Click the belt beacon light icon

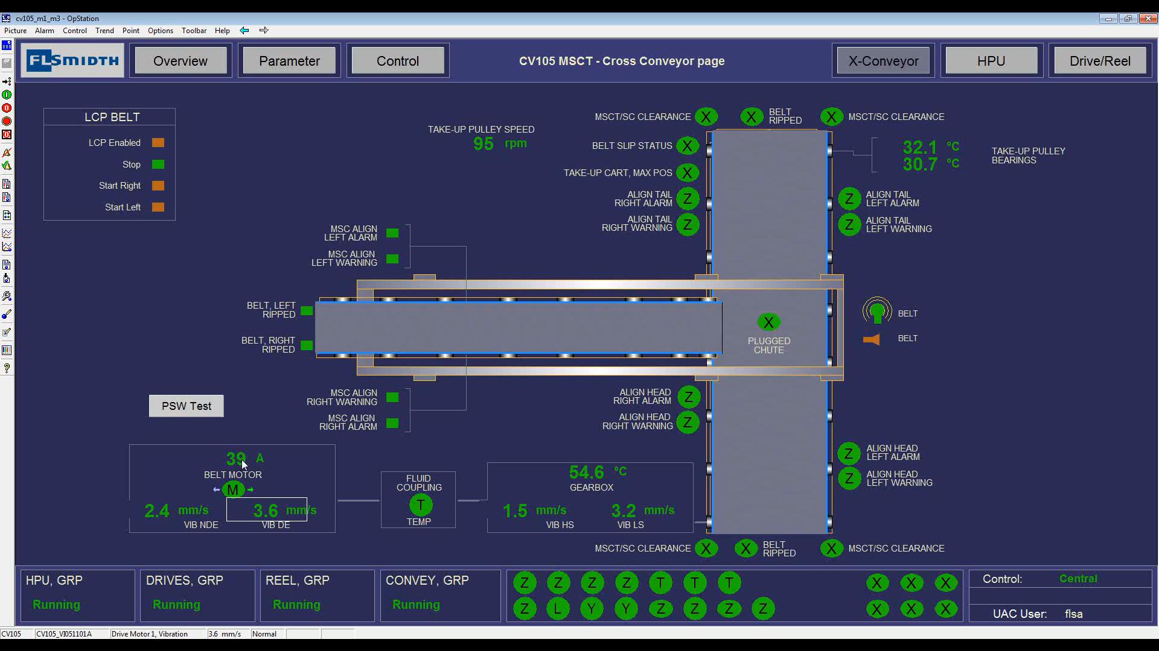(x=877, y=312)
